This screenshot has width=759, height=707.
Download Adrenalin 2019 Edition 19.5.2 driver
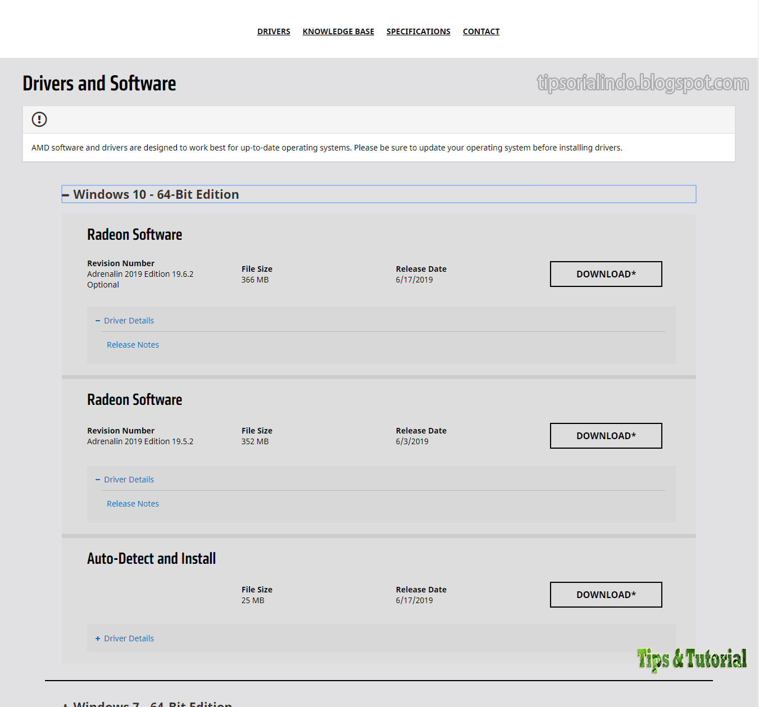click(x=606, y=436)
